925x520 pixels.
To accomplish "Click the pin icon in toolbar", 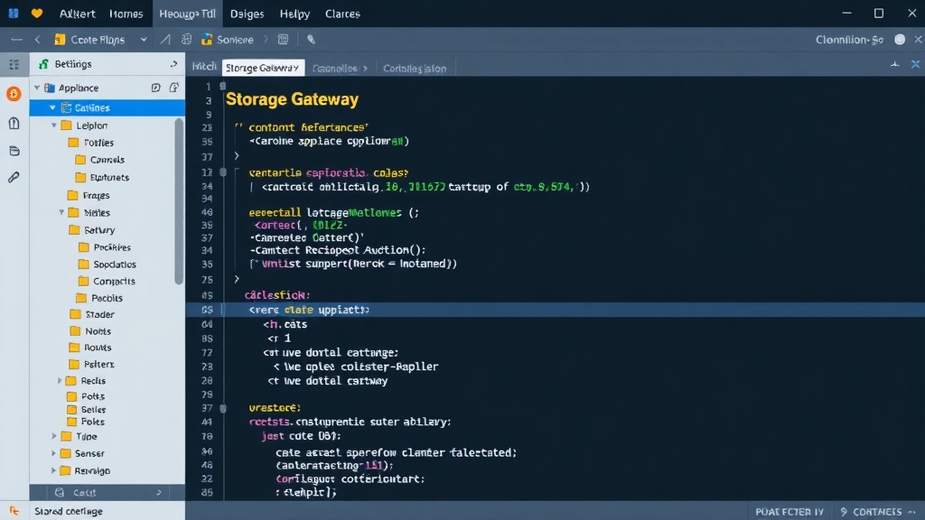I will click(x=311, y=40).
